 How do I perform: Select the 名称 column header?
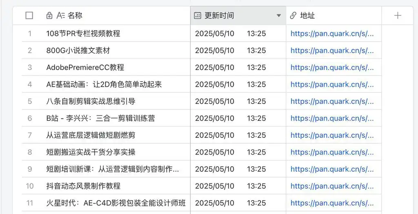pyautogui.click(x=106, y=16)
